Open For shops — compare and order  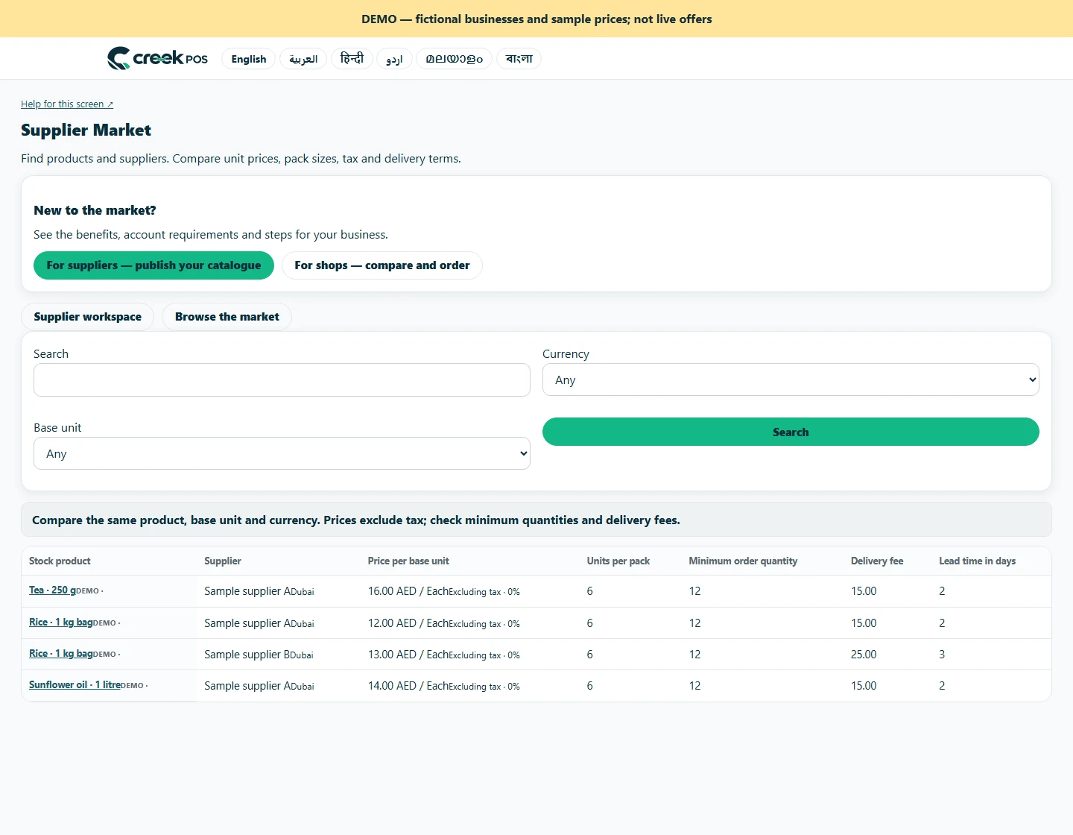click(x=382, y=265)
